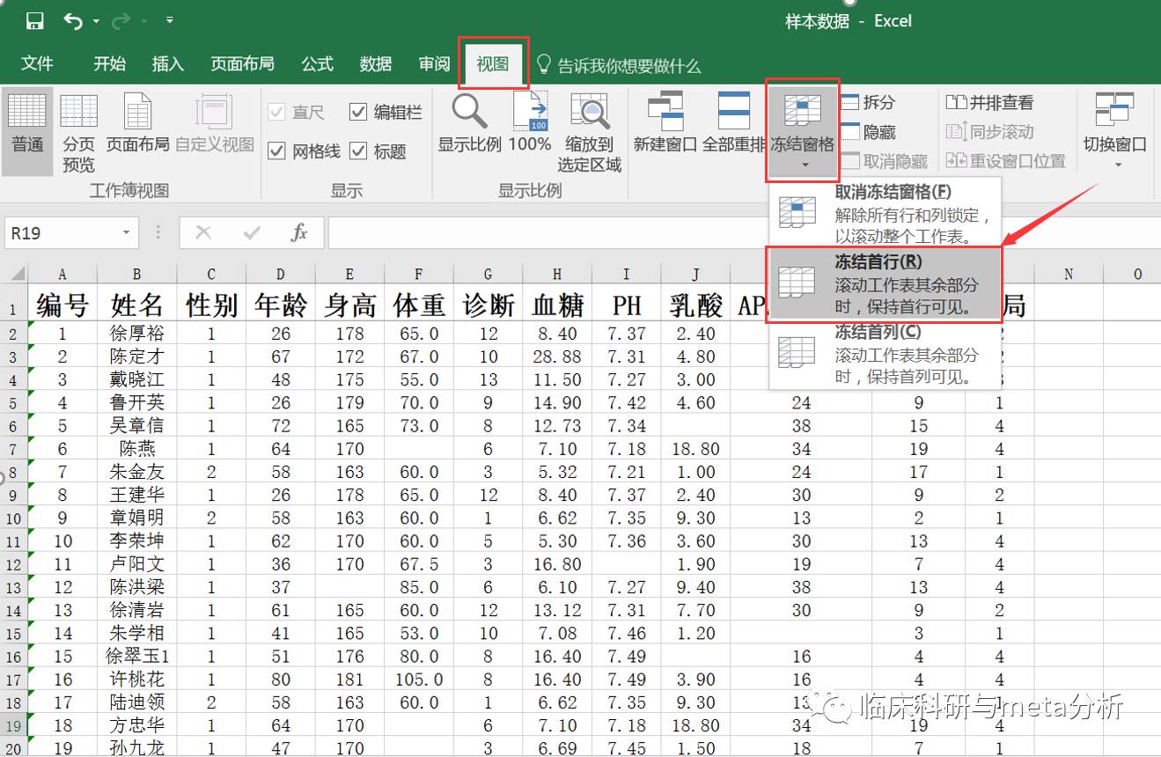Toggle the 标题 checkbox

[x=358, y=151]
